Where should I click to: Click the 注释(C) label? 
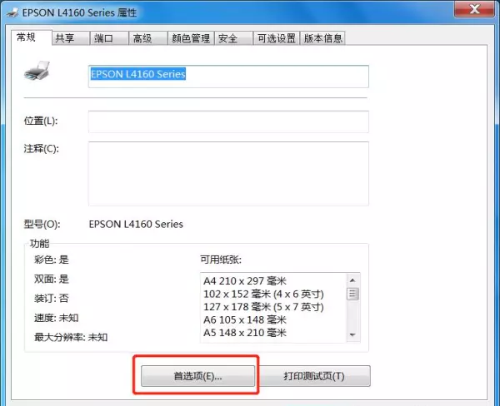42,149
